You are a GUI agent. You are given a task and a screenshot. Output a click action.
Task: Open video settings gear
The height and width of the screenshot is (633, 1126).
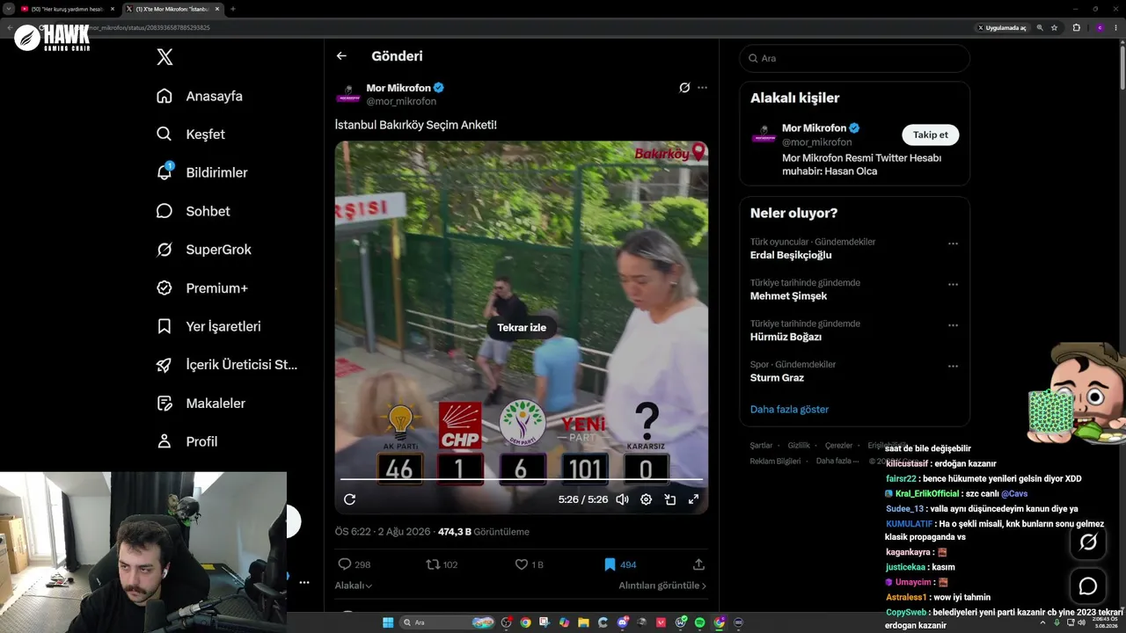pyautogui.click(x=646, y=499)
